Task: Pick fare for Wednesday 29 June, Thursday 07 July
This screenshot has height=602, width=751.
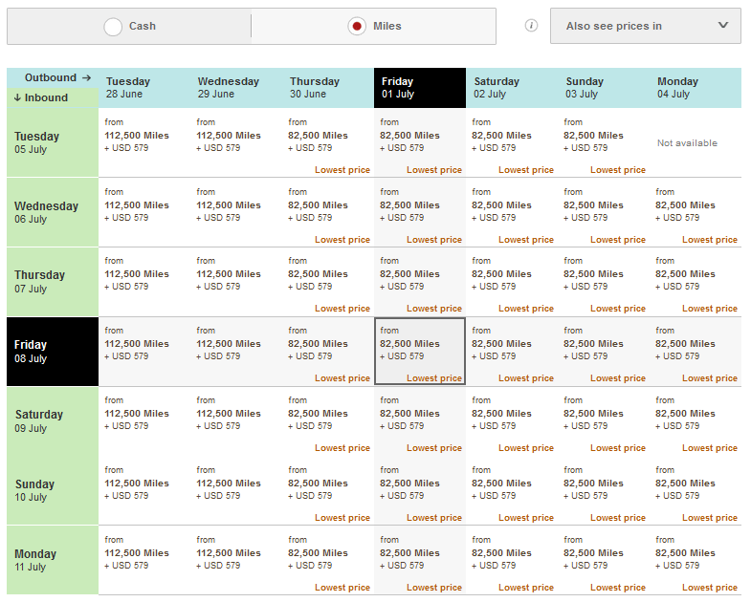Action: pos(236,282)
